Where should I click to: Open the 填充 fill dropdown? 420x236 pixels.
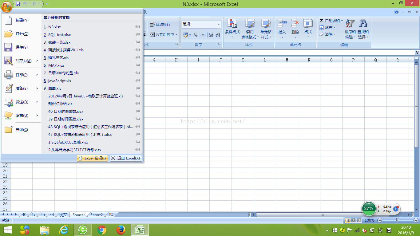pos(328,28)
